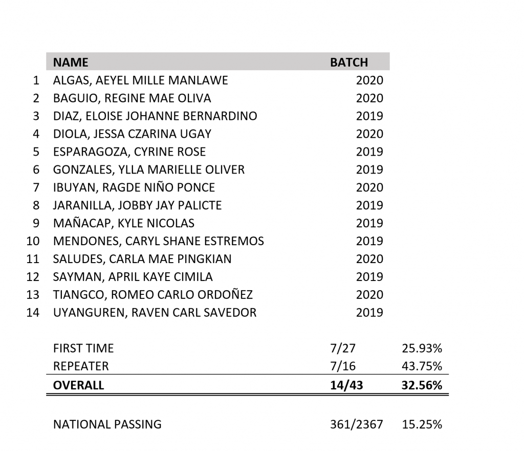The width and height of the screenshot is (524, 451).
Task: Click MAÑACAP, KYLE NICOLAS entry
Action: point(124,223)
